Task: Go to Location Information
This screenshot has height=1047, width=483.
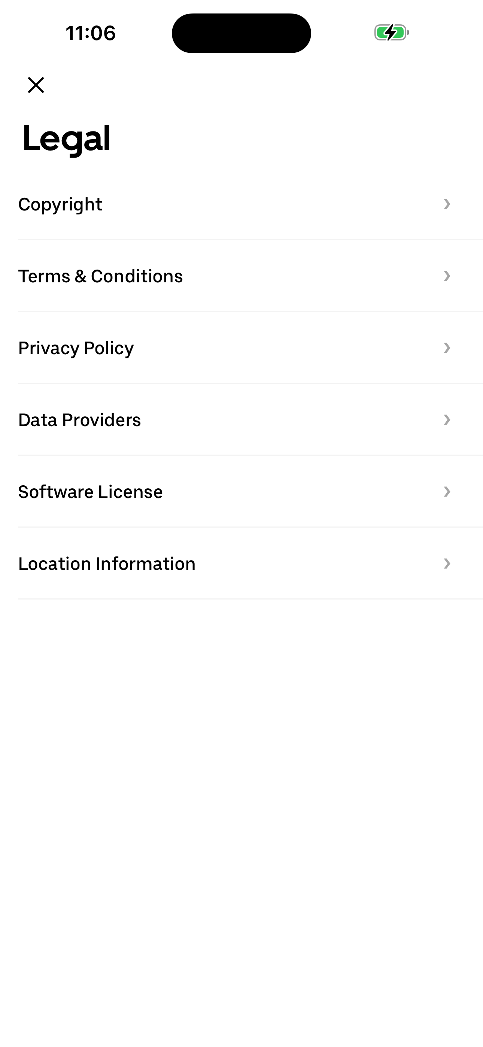Action: coord(107,564)
